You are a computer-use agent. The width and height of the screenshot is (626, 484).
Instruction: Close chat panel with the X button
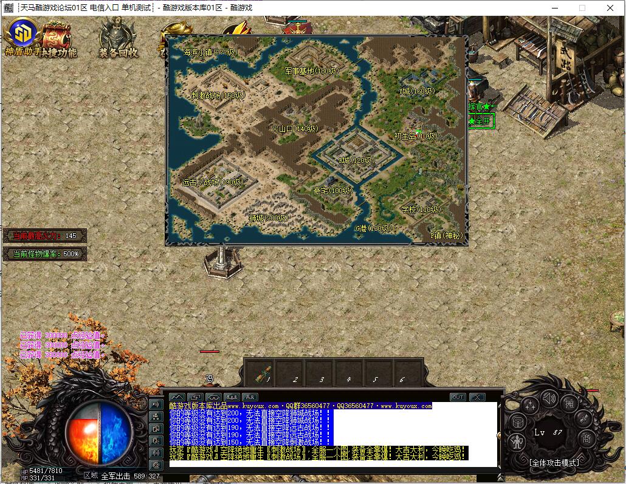pos(477,397)
